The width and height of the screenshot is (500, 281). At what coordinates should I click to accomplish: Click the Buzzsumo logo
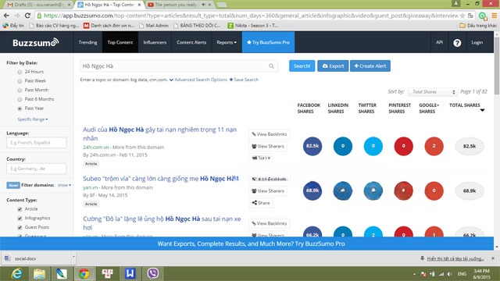pos(36,42)
